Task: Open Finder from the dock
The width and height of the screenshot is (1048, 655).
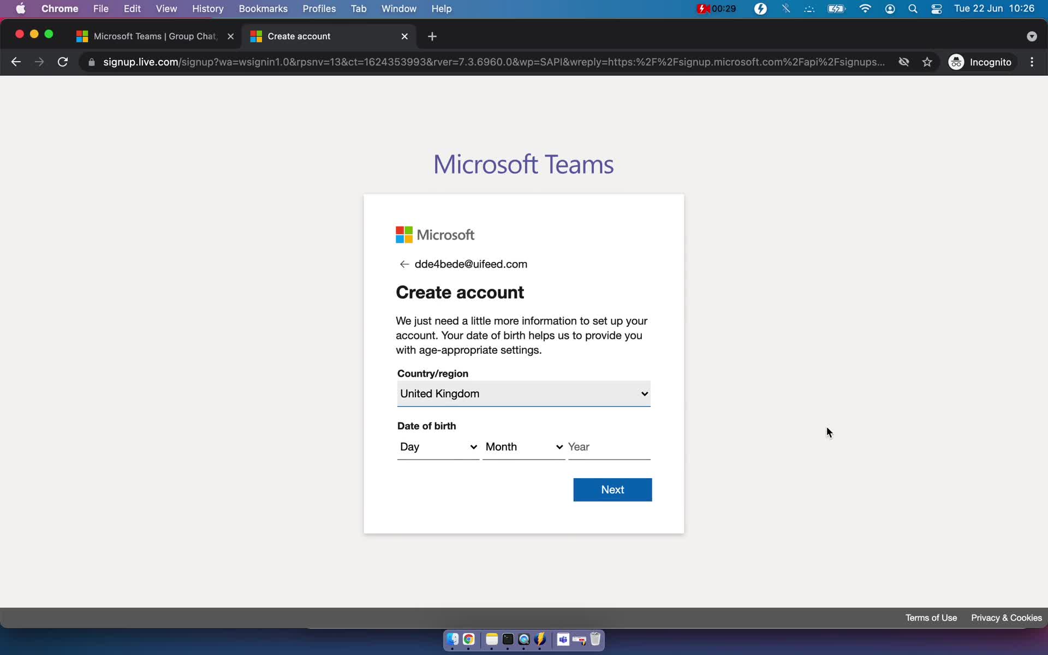Action: click(x=452, y=639)
